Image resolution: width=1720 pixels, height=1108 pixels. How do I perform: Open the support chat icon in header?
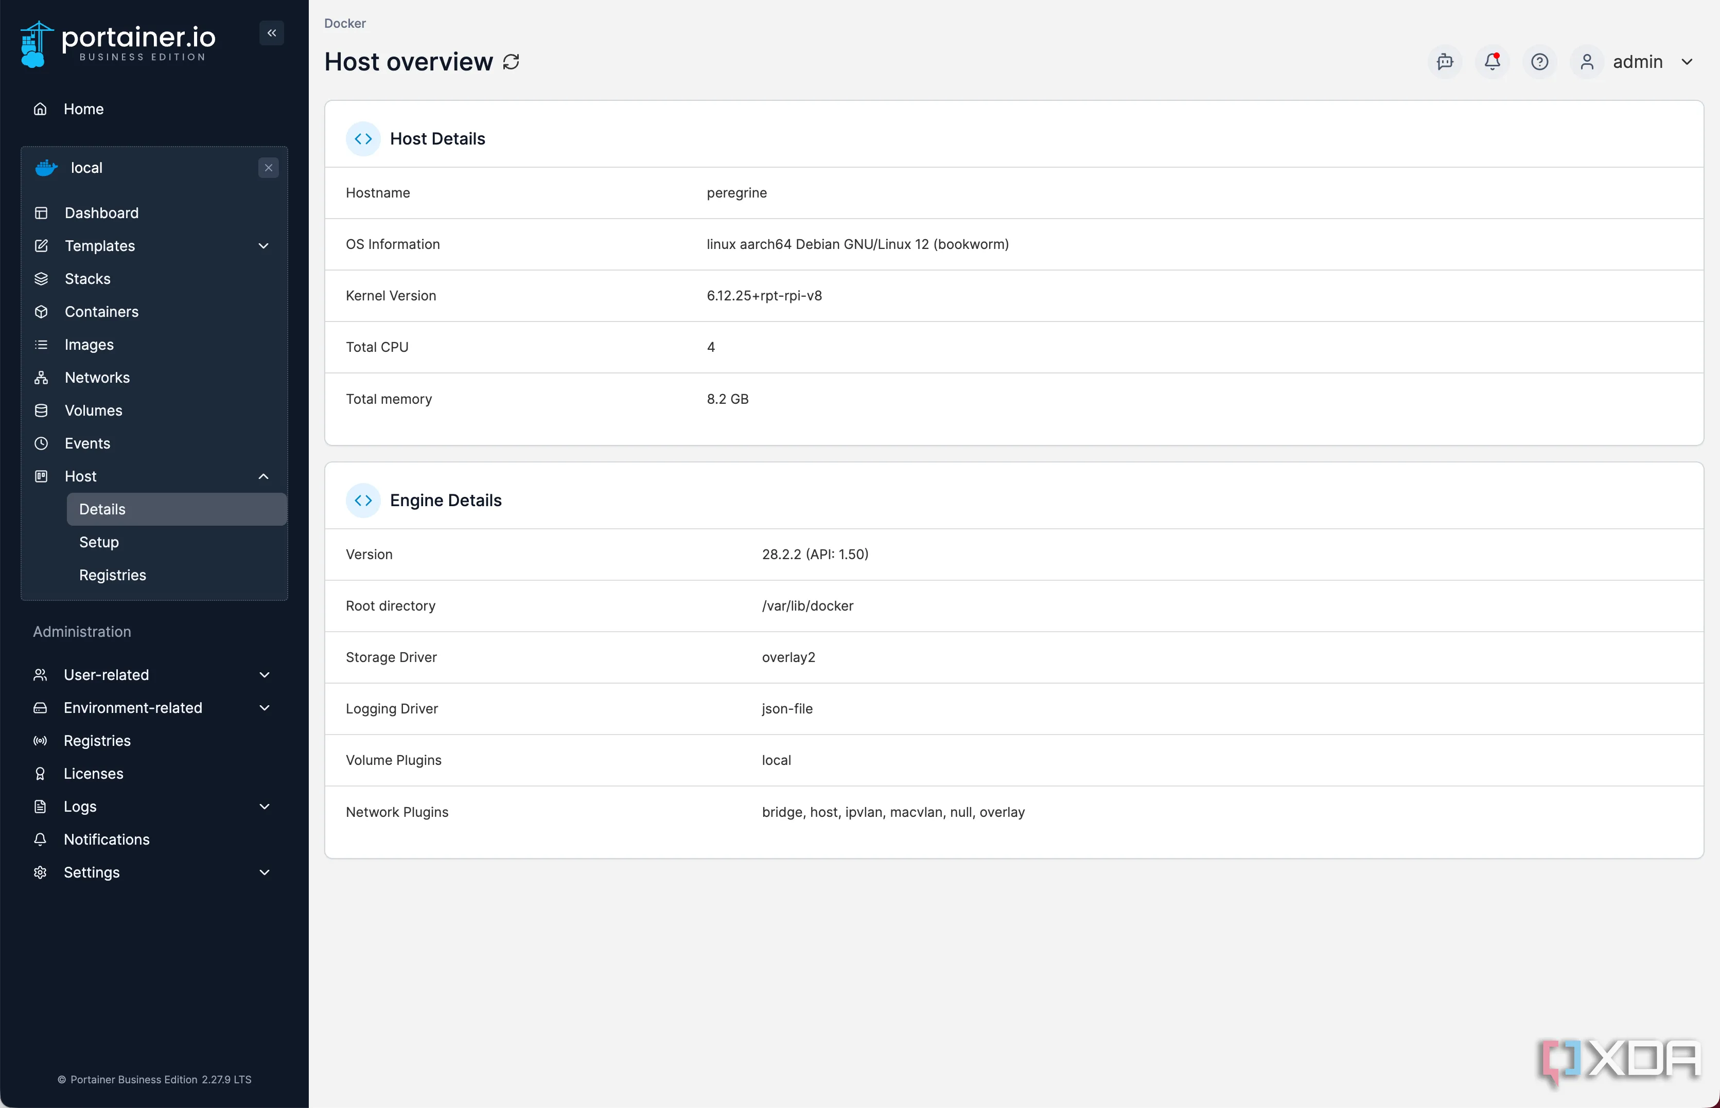pos(1444,62)
